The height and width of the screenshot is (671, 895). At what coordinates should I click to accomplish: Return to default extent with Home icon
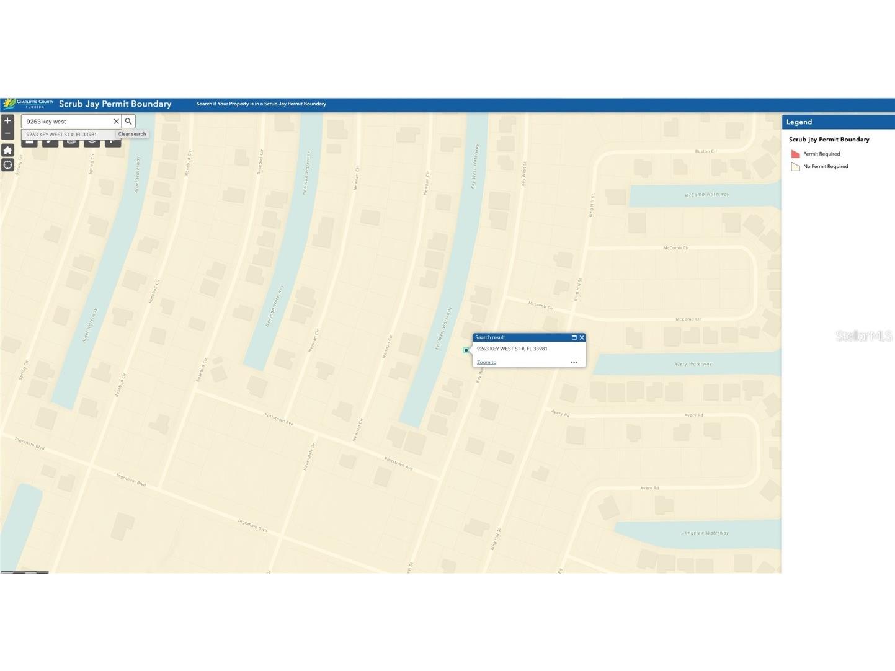click(x=7, y=150)
